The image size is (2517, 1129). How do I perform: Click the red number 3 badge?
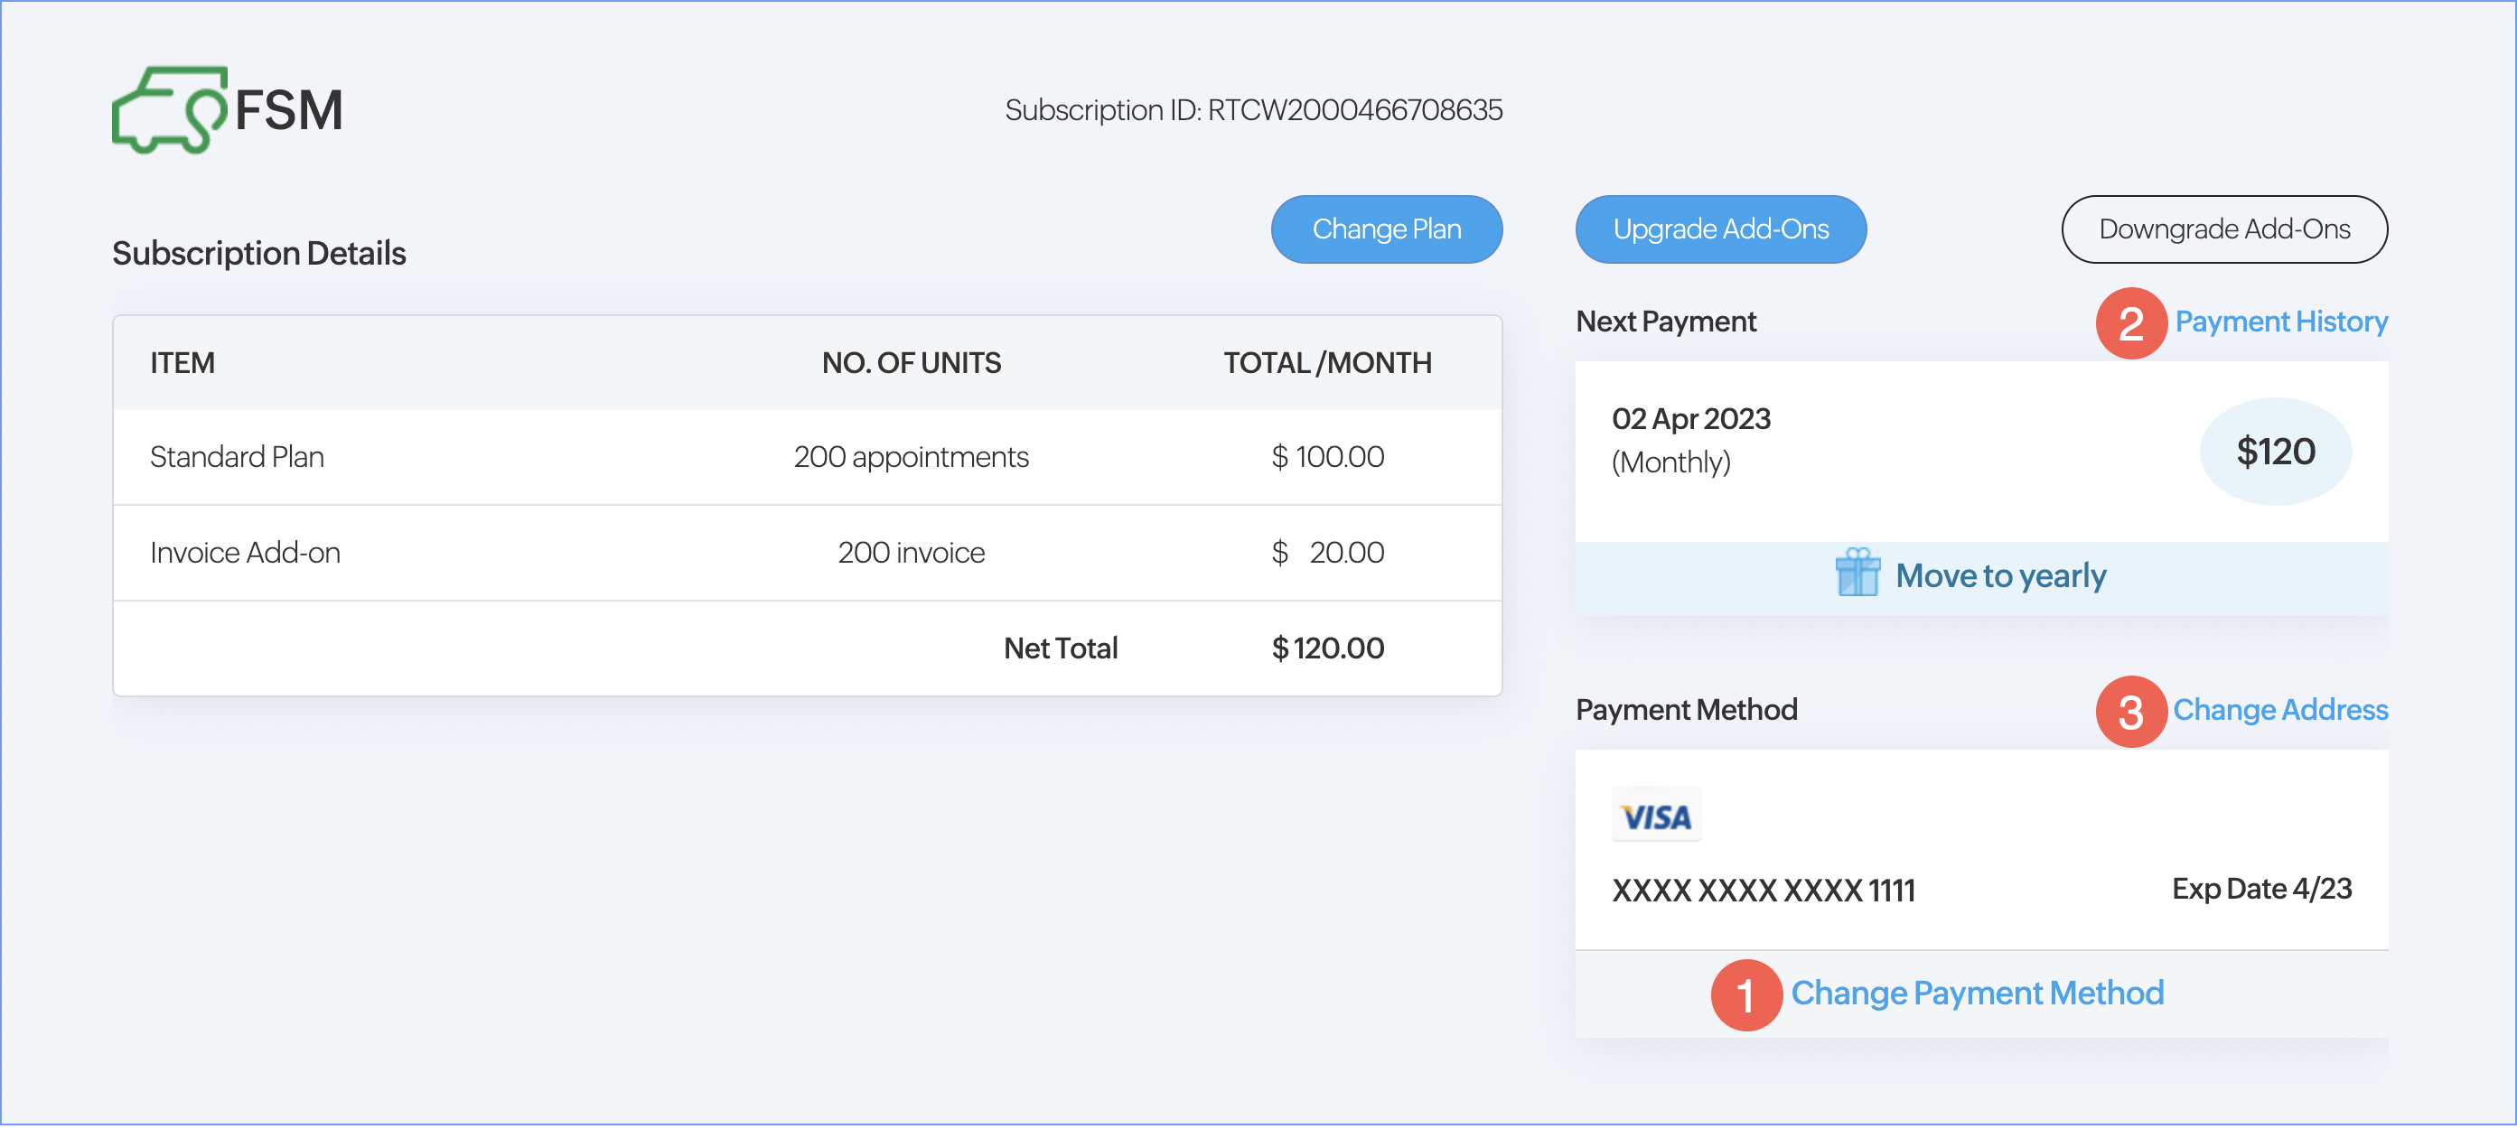tap(2130, 711)
